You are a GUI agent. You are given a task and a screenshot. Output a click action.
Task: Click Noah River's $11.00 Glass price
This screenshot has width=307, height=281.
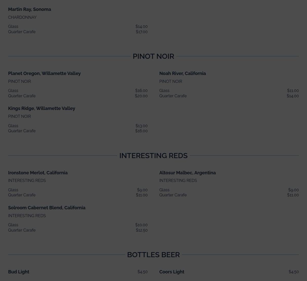pyautogui.click(x=293, y=91)
